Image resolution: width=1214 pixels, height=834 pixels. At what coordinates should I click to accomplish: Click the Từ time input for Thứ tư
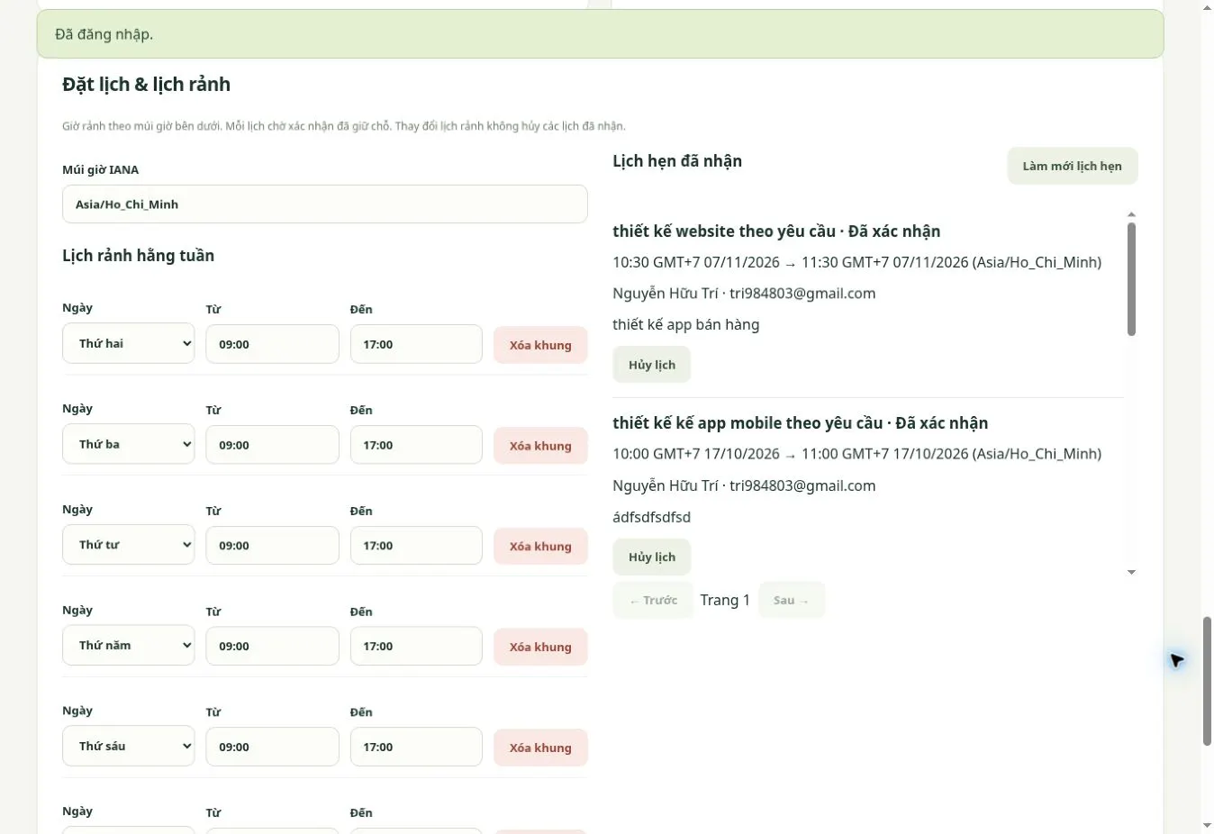point(272,546)
